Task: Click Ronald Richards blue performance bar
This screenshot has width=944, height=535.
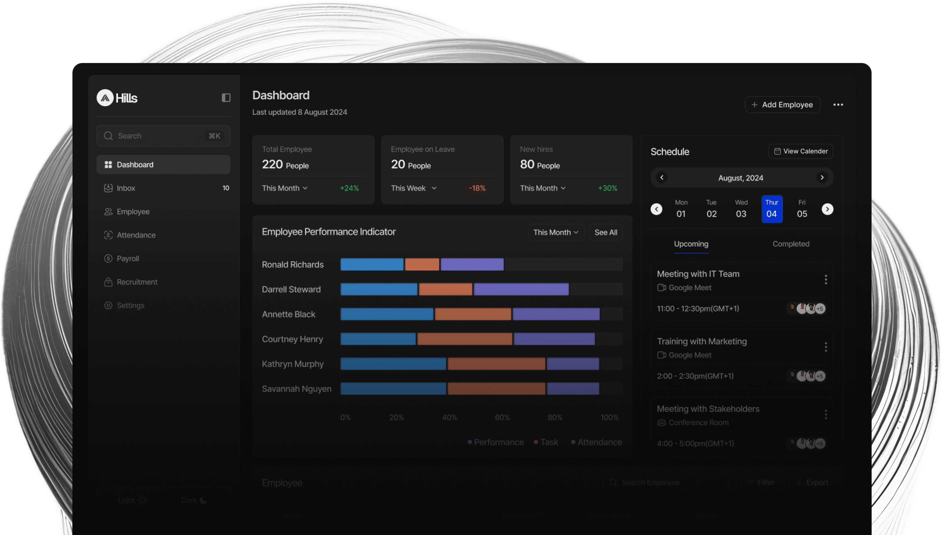Action: tap(372, 265)
